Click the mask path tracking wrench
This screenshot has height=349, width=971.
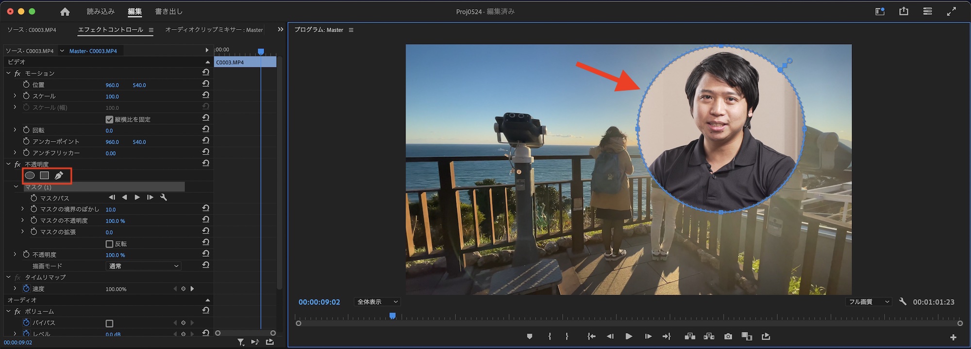(x=164, y=197)
